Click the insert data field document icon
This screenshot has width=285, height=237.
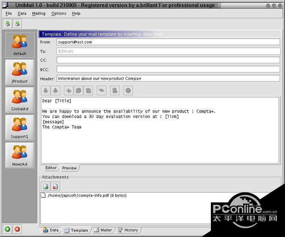(x=115, y=91)
